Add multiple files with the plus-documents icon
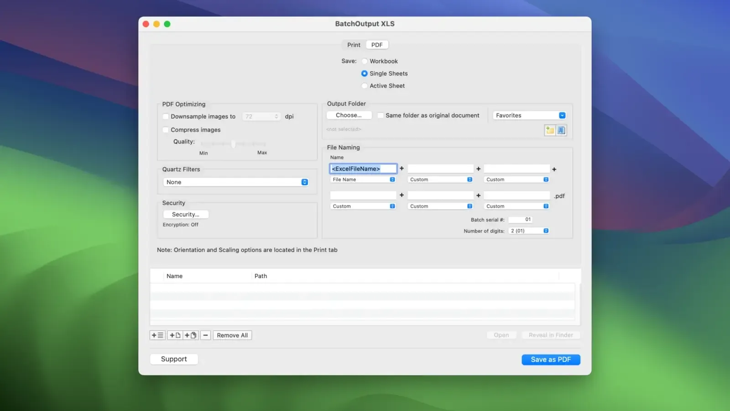Screen dimensions: 730x411 (x=190, y=335)
